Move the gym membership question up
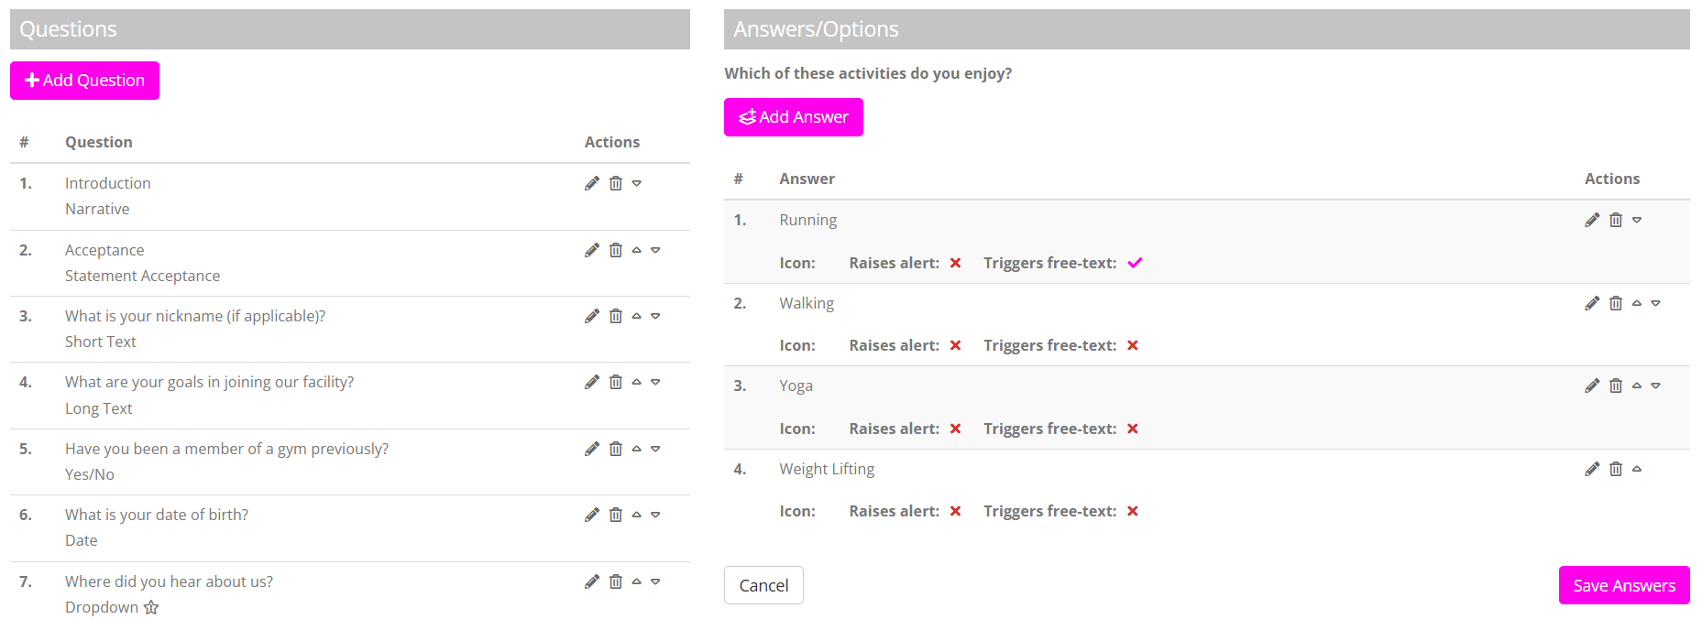1702x619 pixels. click(x=637, y=449)
